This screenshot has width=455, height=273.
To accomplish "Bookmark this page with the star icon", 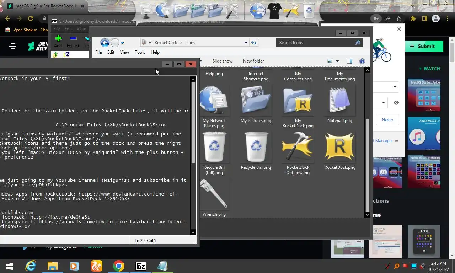I will tap(399, 18).
